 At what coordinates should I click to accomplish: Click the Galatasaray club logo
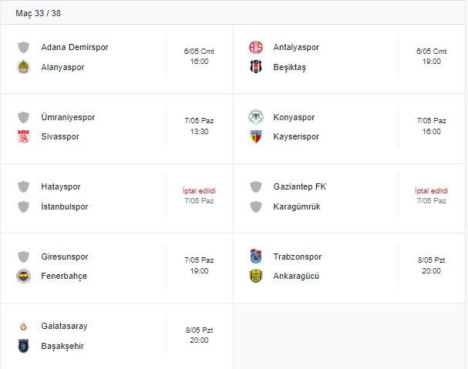pyautogui.click(x=22, y=326)
